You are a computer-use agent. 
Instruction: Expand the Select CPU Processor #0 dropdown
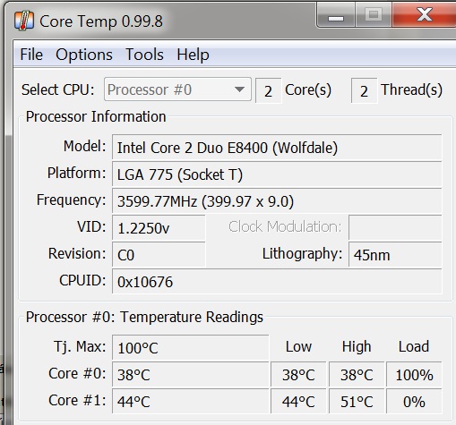point(177,89)
